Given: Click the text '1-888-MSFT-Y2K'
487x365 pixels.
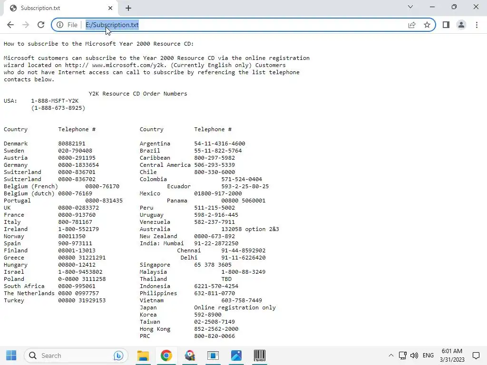Looking at the screenshot, I should [x=55, y=101].
